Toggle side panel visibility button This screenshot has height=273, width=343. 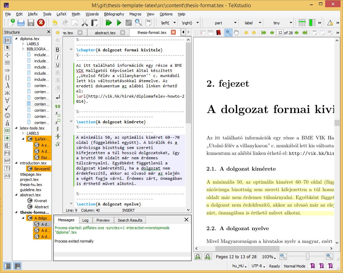coord(8,266)
